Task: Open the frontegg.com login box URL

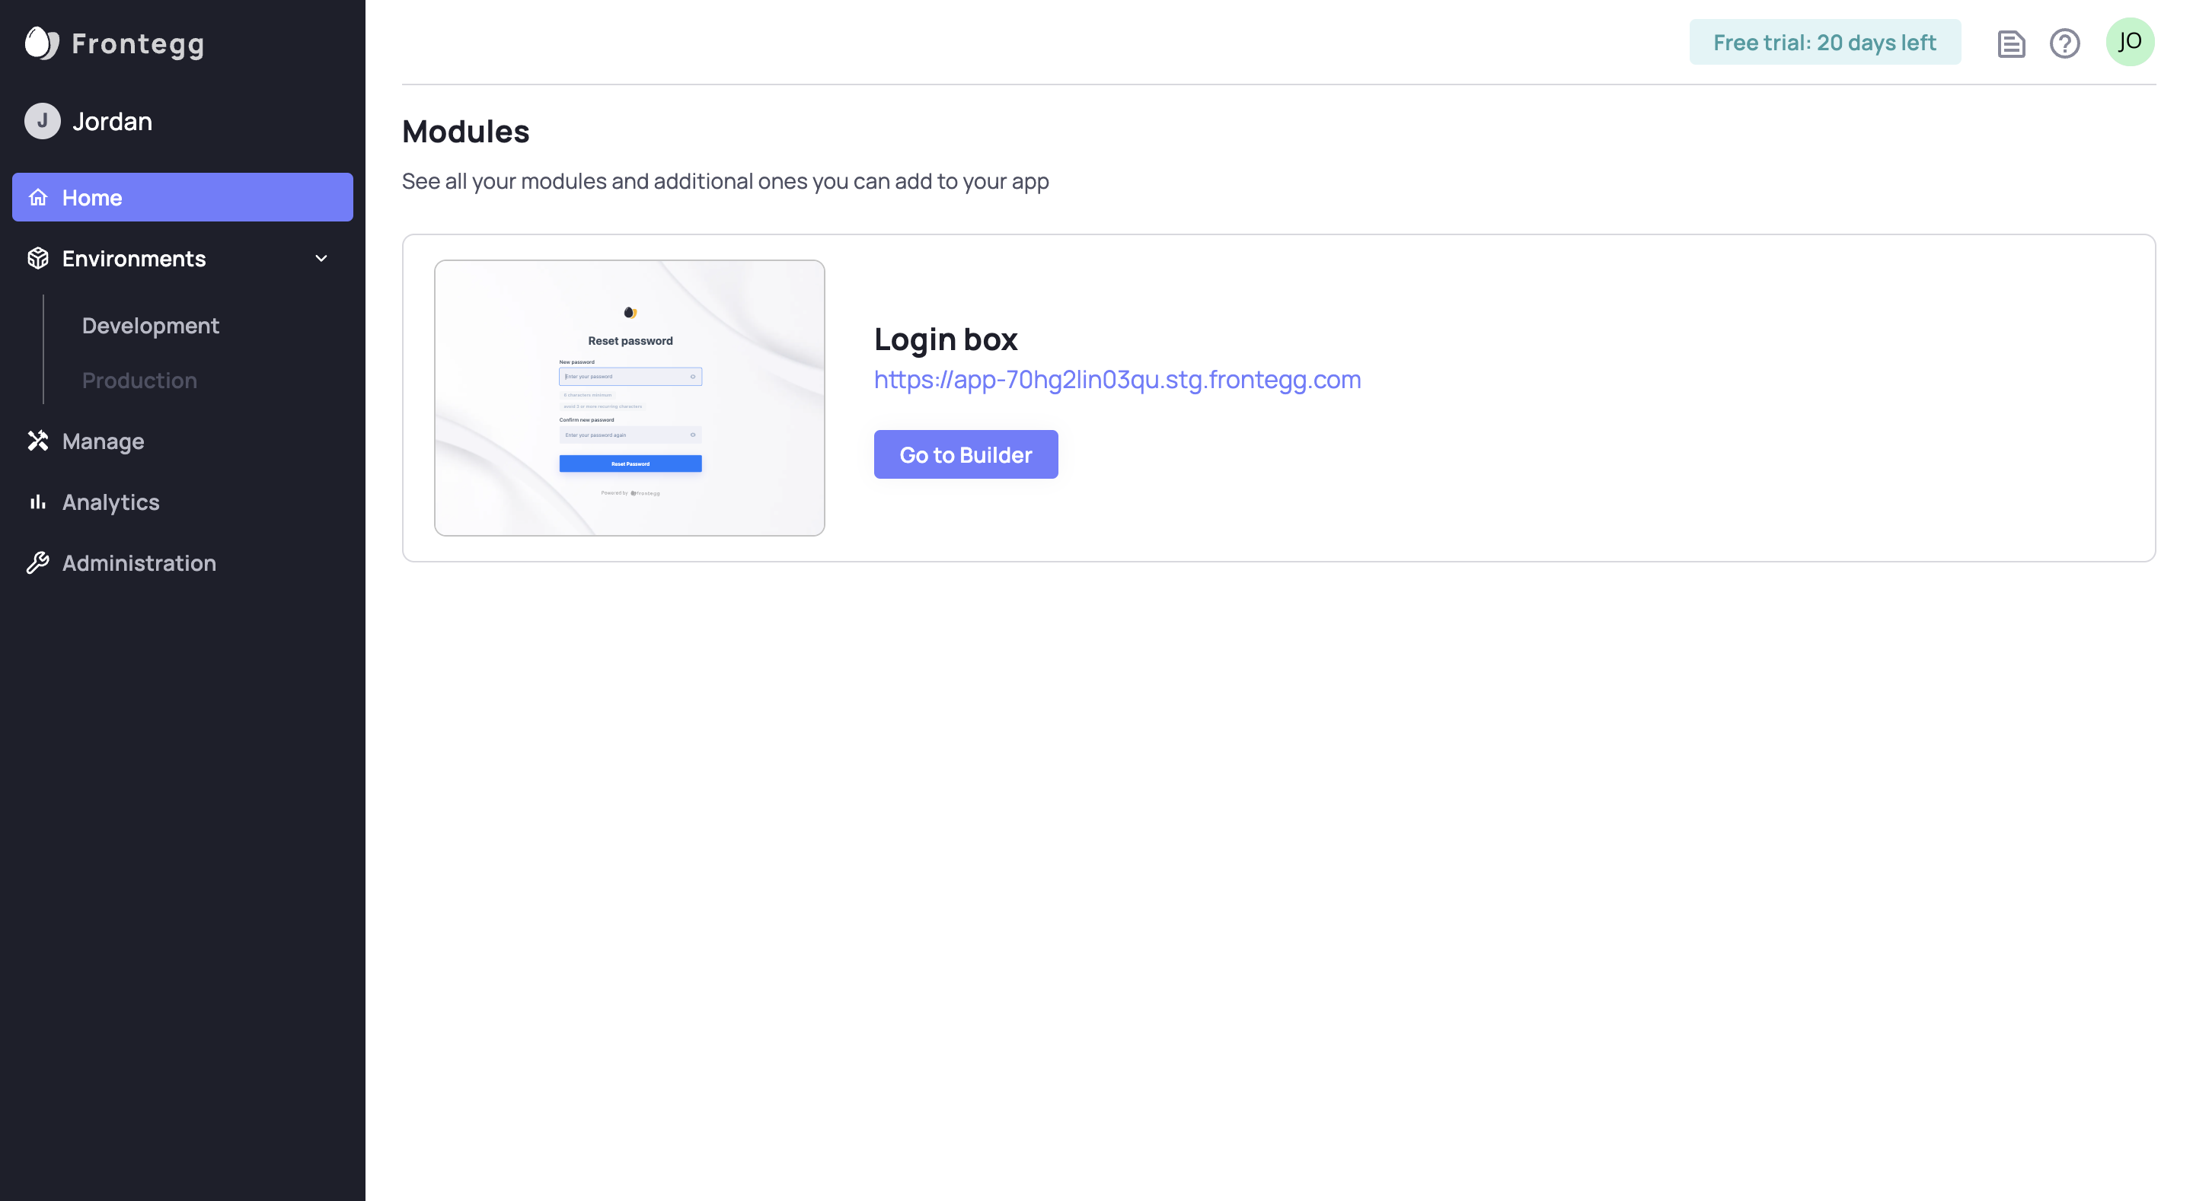Action: point(1117,380)
